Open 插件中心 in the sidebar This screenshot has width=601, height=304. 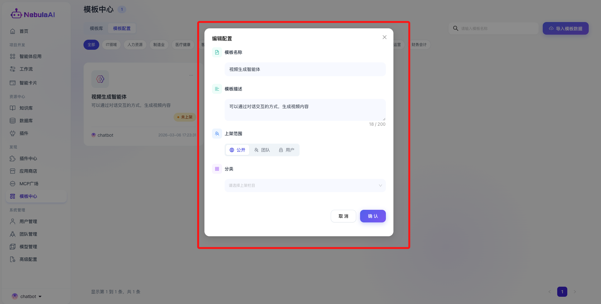[x=28, y=158]
